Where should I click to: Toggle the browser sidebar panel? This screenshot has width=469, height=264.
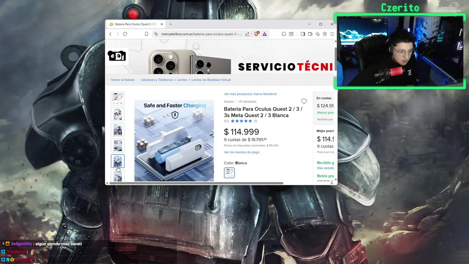303,34
